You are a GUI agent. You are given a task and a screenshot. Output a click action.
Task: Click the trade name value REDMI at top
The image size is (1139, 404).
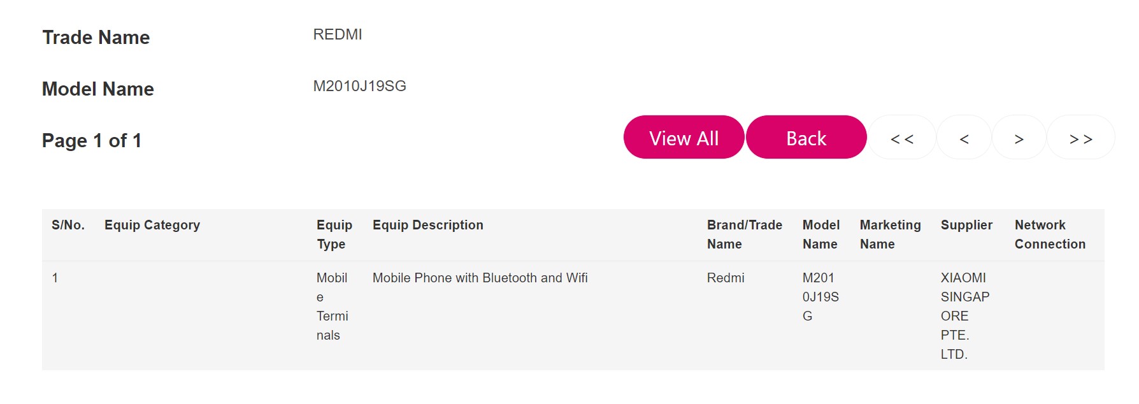click(x=336, y=34)
